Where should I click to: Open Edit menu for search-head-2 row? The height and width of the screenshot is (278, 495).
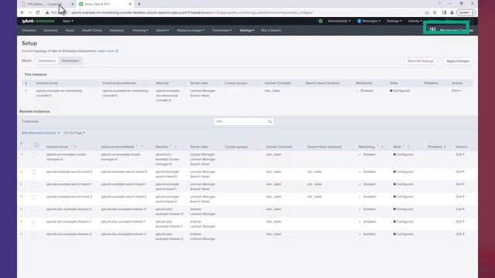pyautogui.click(x=460, y=197)
